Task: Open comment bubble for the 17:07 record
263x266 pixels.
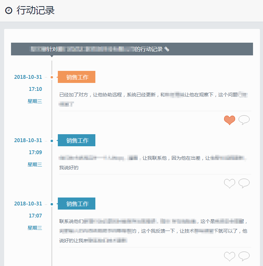Action: (x=244, y=256)
